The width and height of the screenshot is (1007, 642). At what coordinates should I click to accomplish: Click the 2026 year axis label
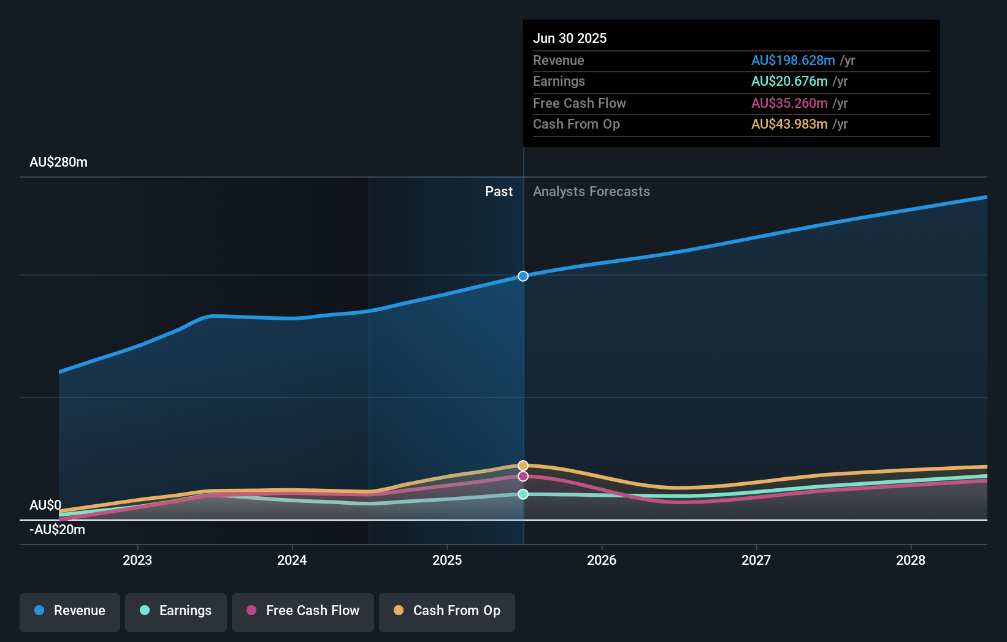tap(602, 560)
